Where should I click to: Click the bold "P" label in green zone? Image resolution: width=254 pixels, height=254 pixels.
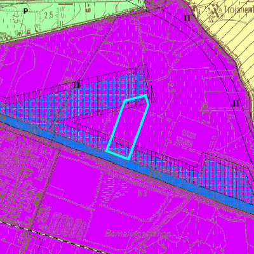[25, 11]
